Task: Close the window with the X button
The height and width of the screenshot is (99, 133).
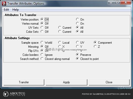Action: [126, 2]
